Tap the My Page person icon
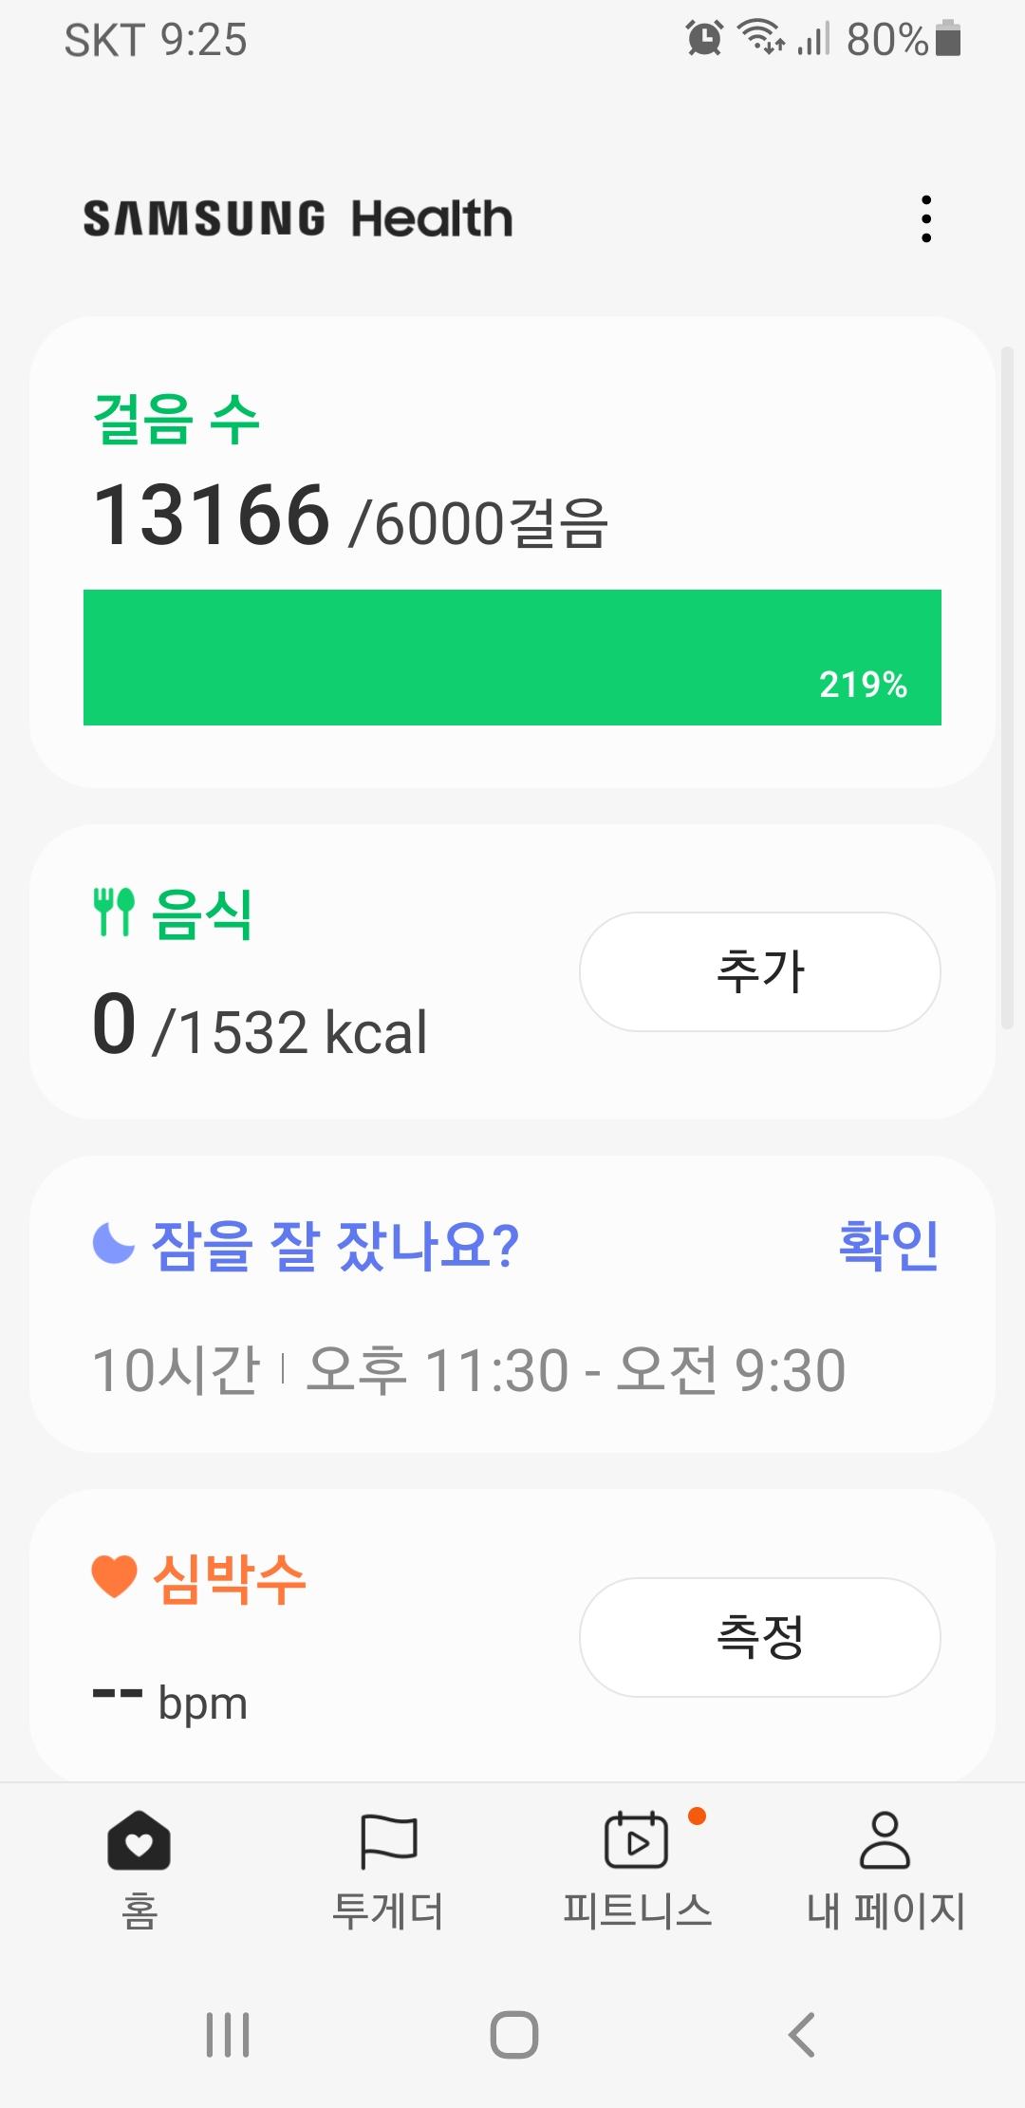The image size is (1025, 2108). (x=885, y=1840)
